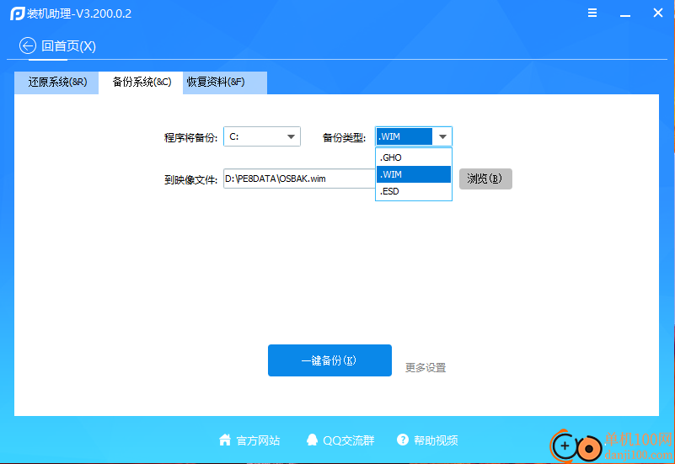Select the 备份系统(&C) tab
The height and width of the screenshot is (464, 675).
pyautogui.click(x=142, y=83)
